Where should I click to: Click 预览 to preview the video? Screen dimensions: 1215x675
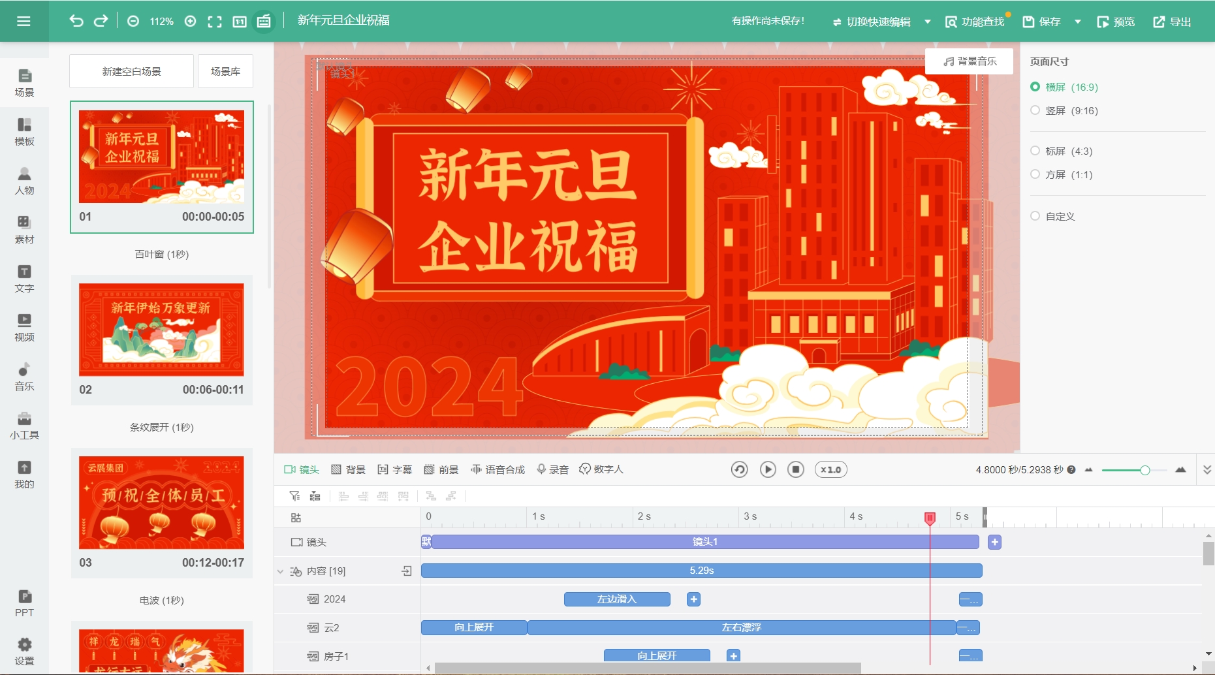pos(1116,22)
